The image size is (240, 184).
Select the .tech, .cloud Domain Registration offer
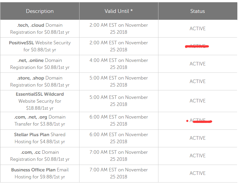click(40, 28)
